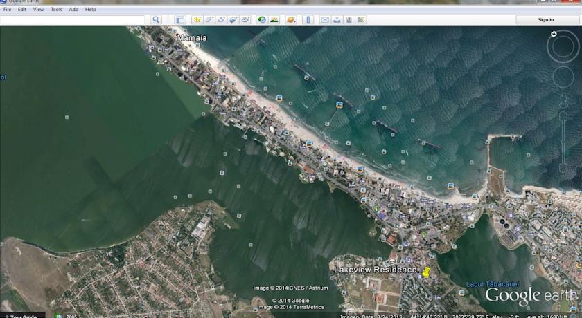
Task: Add a new placemark with the yellow pushpin tool
Action: (x=197, y=19)
